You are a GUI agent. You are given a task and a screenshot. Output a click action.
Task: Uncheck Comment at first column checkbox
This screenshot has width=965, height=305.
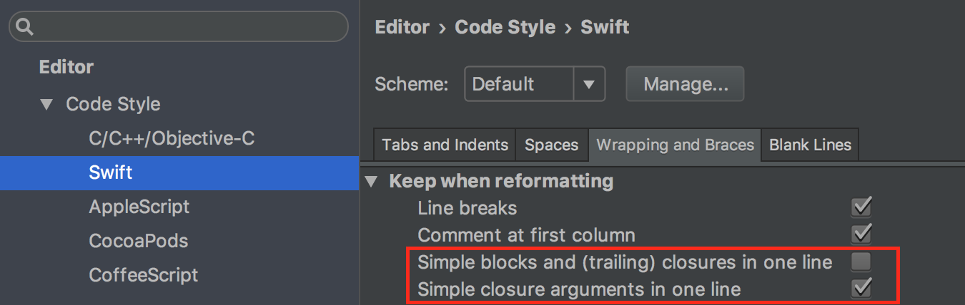[x=861, y=234]
